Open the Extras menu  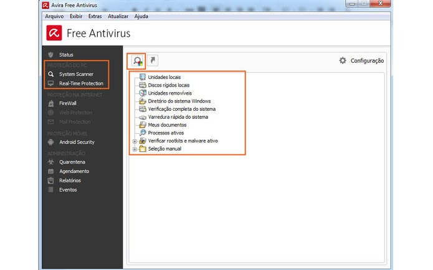[95, 16]
